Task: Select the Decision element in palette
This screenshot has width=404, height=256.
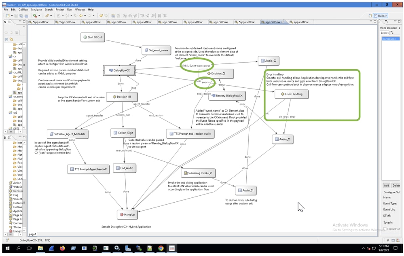Action: 15,191
